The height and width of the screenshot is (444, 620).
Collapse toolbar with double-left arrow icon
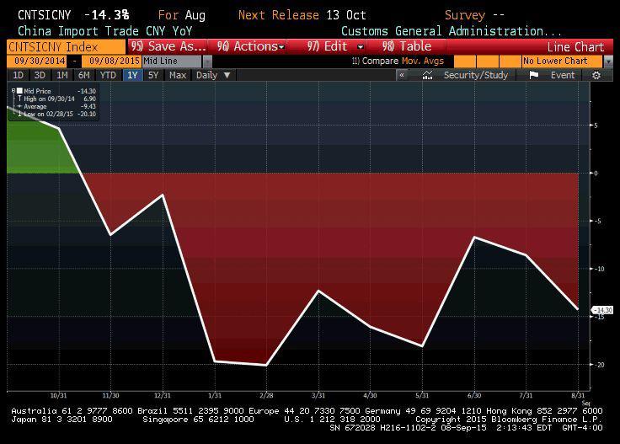click(x=402, y=75)
